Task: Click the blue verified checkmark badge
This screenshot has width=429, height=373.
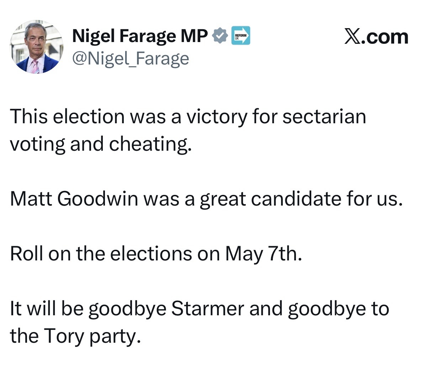Action: tap(220, 36)
